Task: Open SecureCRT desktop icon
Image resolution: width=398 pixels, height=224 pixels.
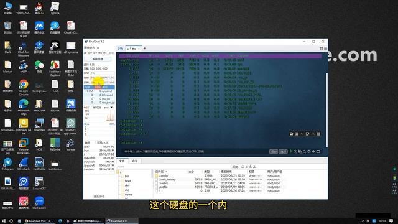Action: pos(39,184)
